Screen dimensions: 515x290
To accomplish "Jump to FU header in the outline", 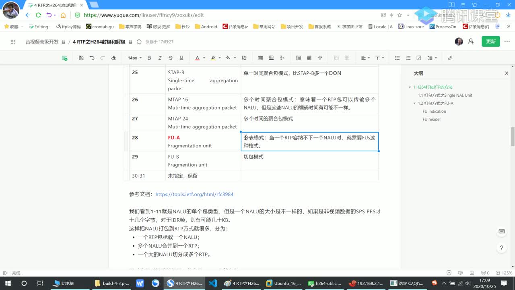I will [432, 119].
